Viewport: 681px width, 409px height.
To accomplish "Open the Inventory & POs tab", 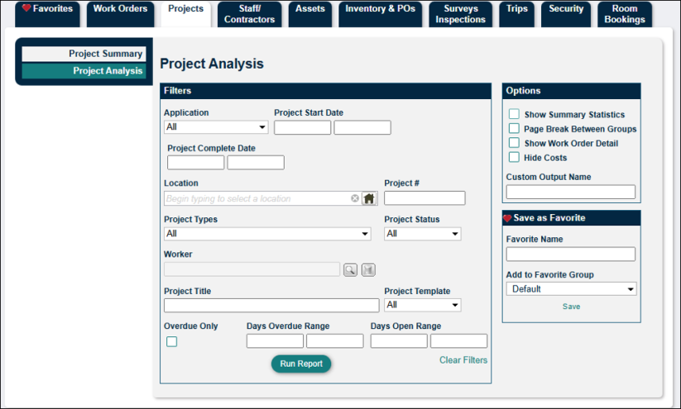I will click(381, 14).
